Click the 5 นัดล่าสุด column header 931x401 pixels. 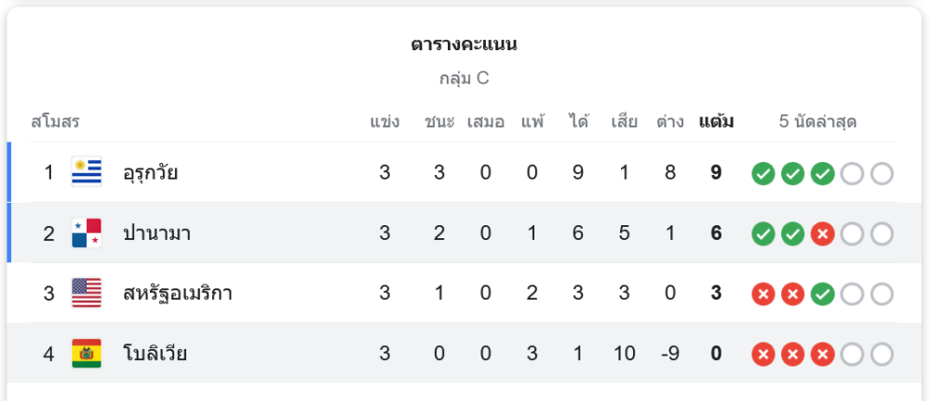click(817, 122)
